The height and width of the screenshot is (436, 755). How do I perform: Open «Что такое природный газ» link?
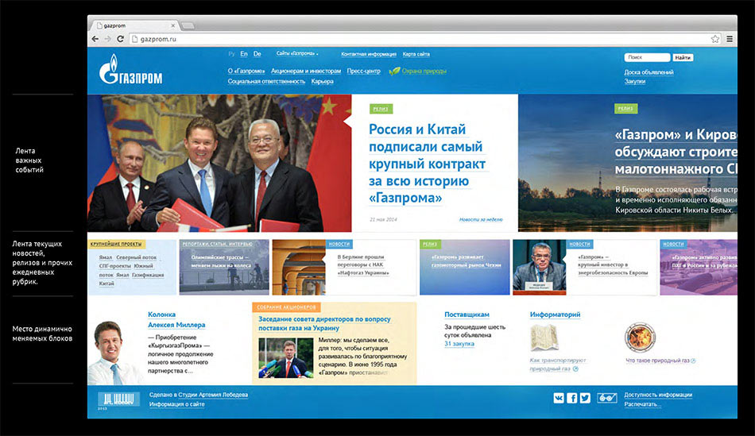point(658,361)
